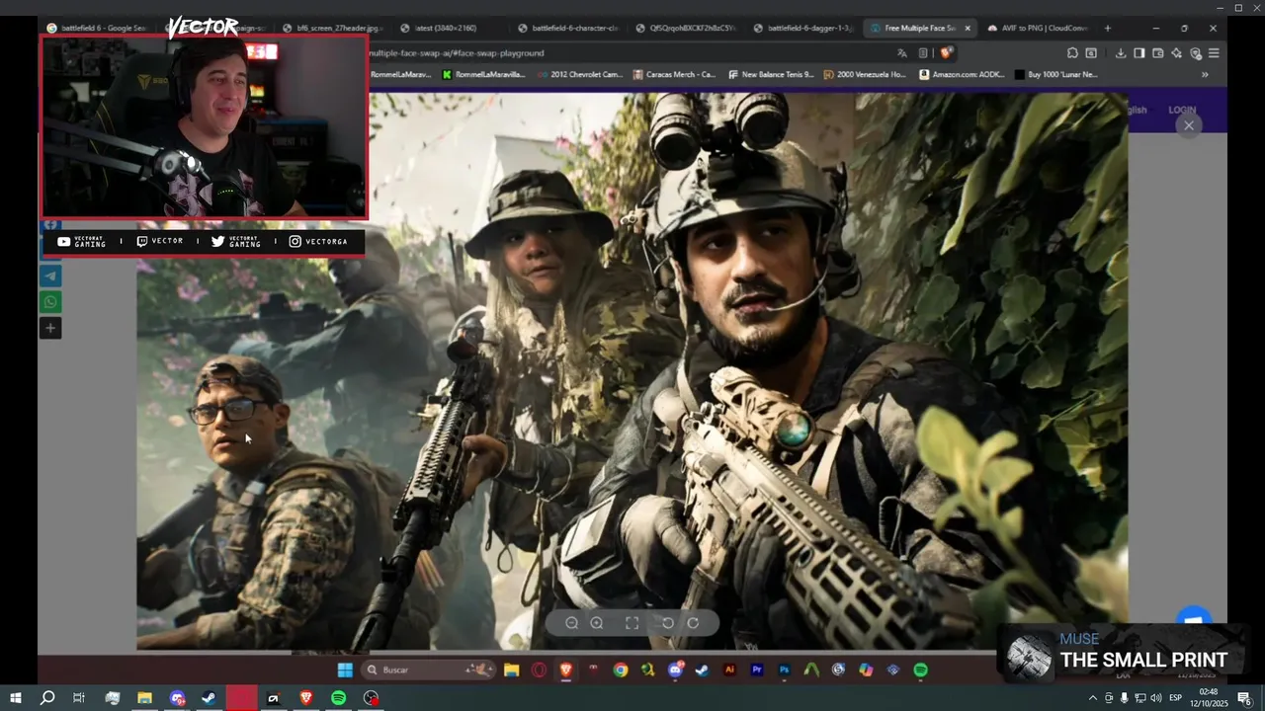
Task: Click the translate page icon in address bar
Action: [902, 53]
